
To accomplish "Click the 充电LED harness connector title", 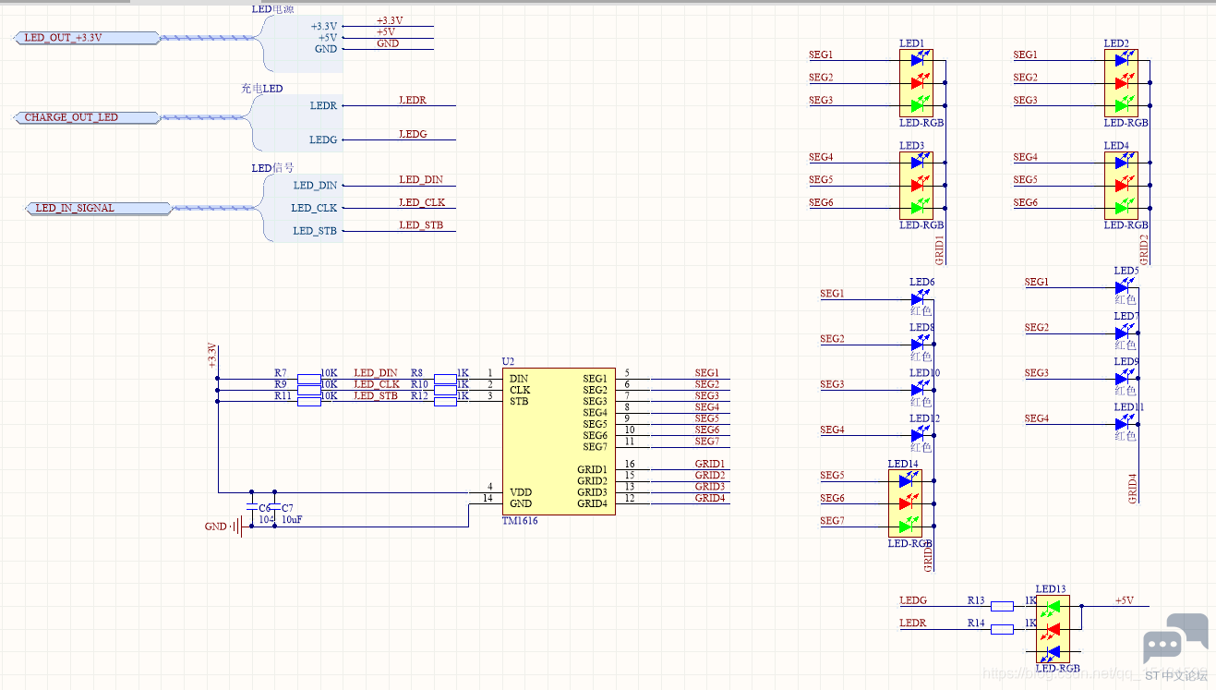I will [261, 88].
